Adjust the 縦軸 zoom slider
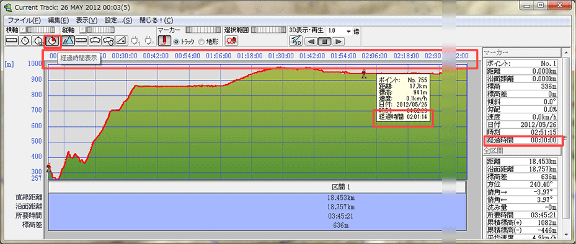Screen dimensions: 576x244 [x=100, y=30]
